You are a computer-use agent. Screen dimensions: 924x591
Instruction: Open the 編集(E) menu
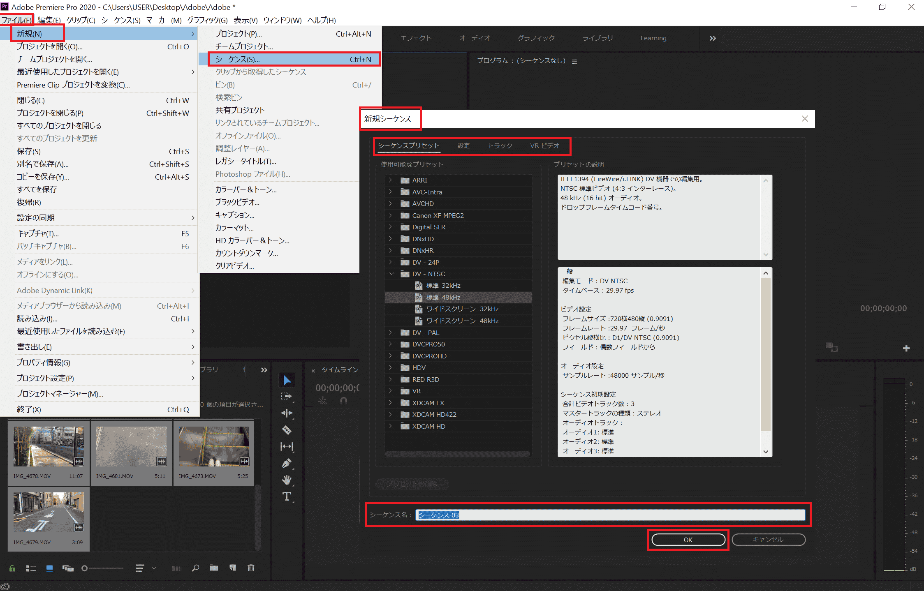49,20
